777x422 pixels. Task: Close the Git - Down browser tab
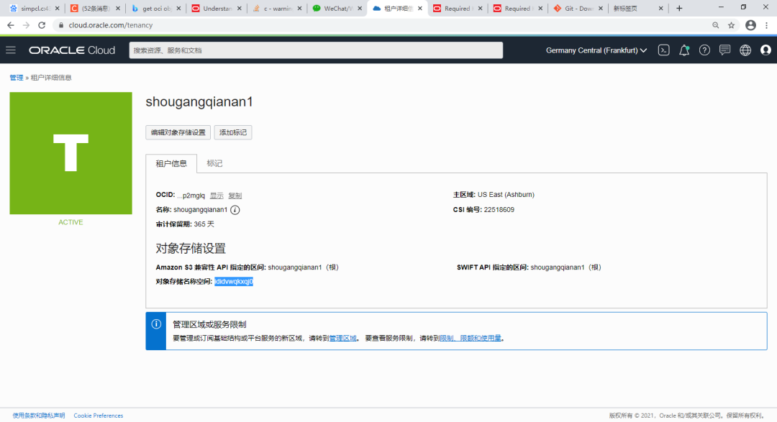tap(601, 9)
